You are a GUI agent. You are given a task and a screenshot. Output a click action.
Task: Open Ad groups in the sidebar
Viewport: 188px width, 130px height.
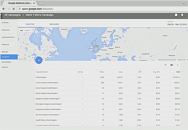pyautogui.click(x=6, y=30)
